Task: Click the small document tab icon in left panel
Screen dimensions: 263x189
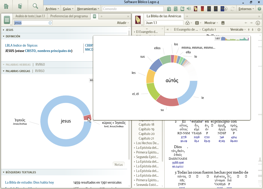Action: [95, 16]
